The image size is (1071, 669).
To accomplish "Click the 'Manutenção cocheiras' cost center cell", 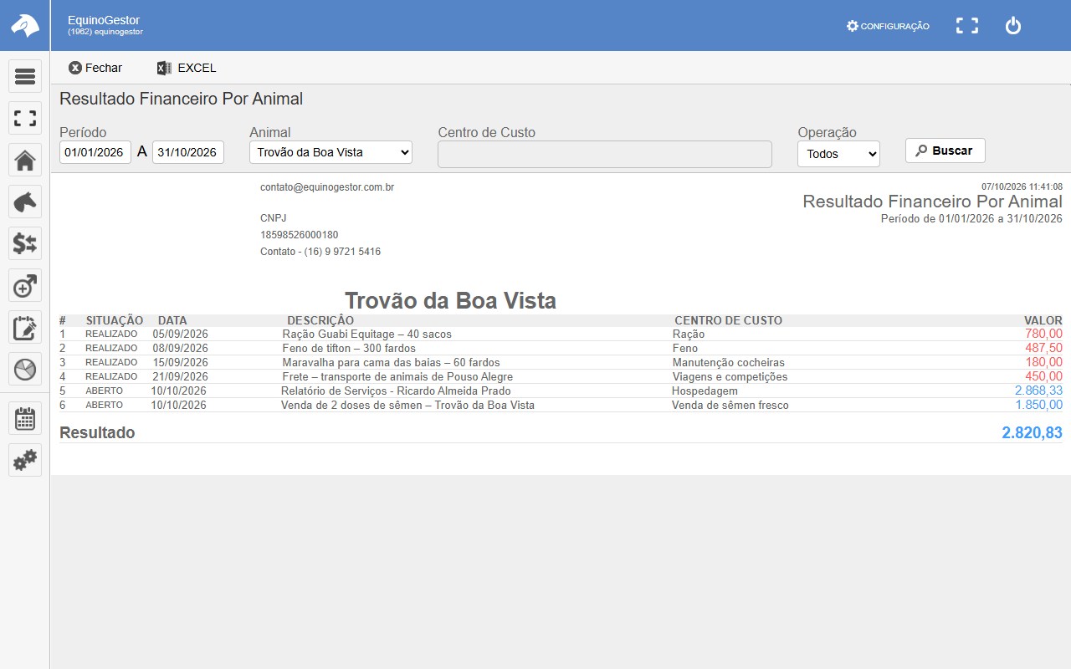I will coord(729,362).
